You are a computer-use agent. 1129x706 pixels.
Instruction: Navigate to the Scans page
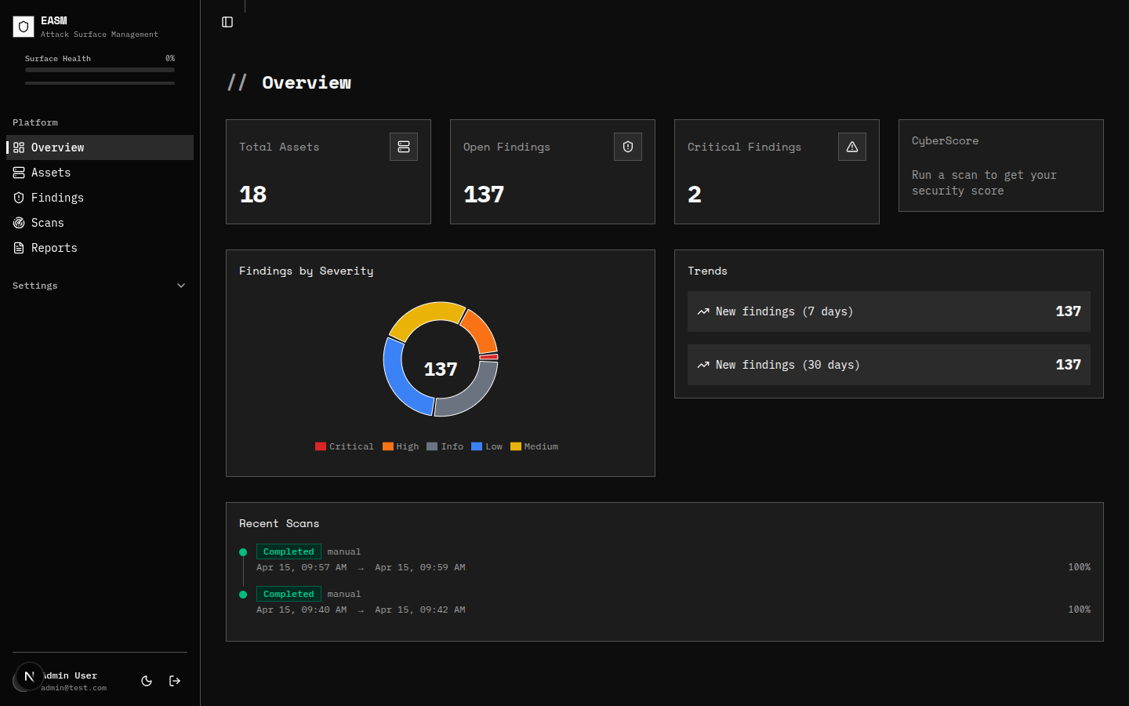(x=100, y=223)
